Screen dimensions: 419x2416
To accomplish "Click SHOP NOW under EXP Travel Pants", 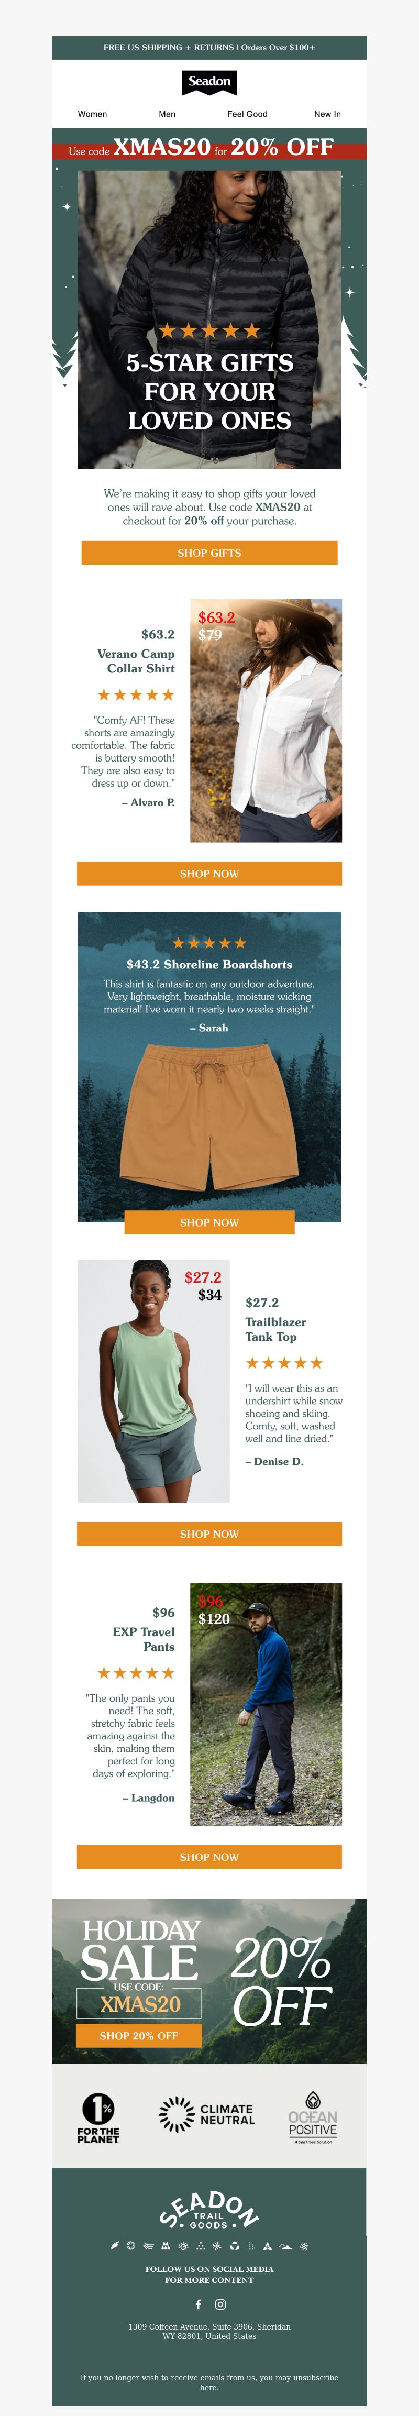I will 209,1857.
